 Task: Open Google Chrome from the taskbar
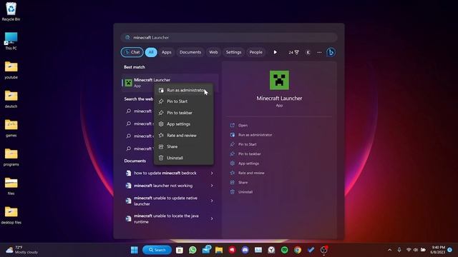pos(298,250)
